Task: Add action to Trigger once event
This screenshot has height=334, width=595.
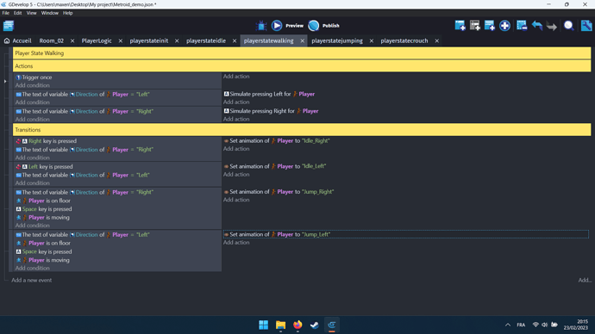Action: click(236, 77)
